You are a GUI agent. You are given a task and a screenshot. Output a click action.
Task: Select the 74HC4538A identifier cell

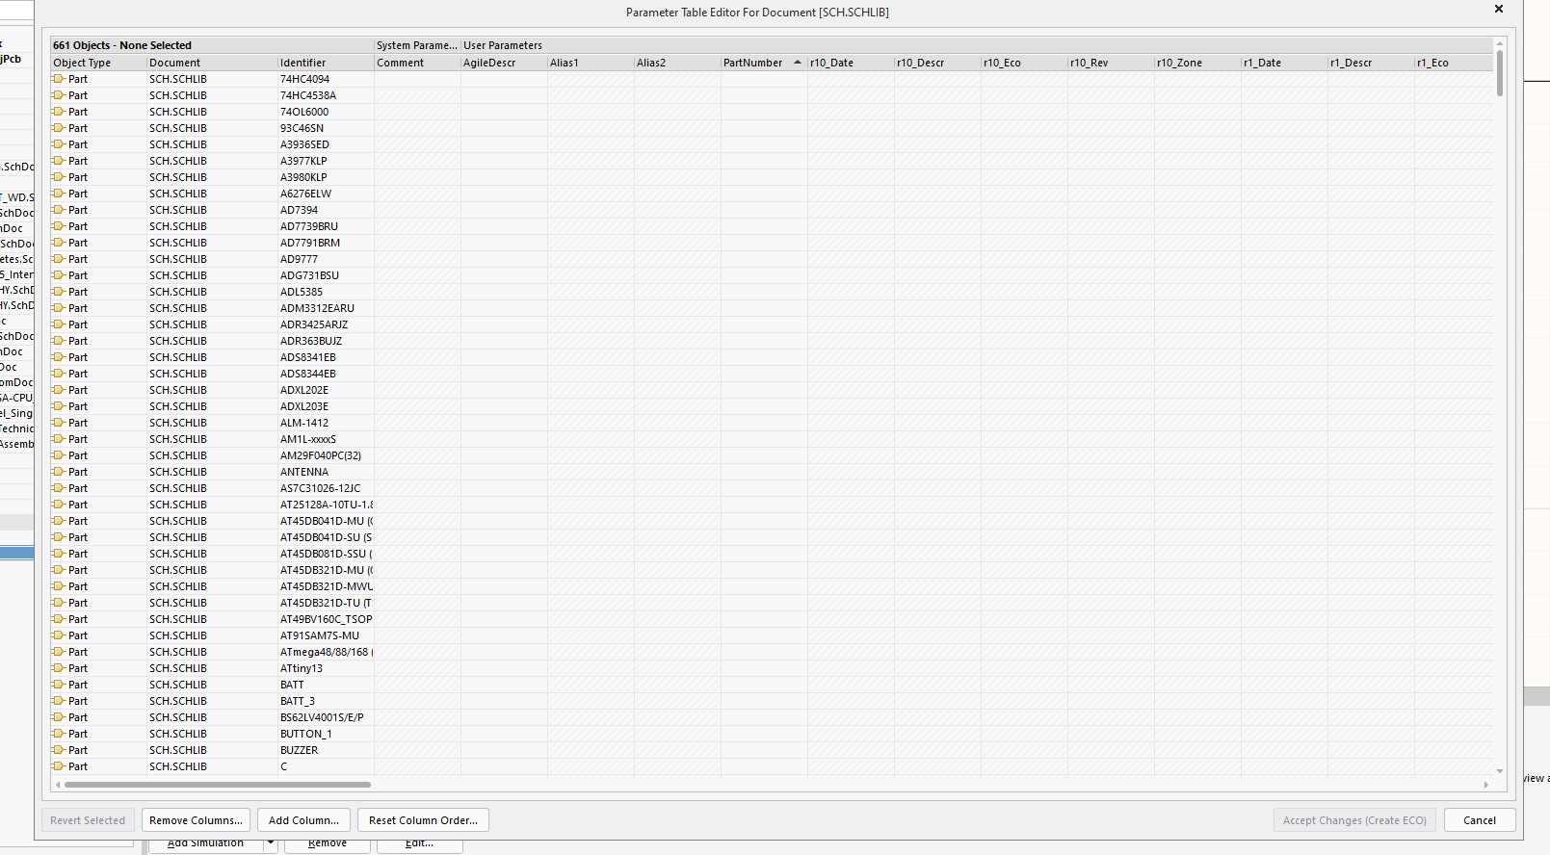326,95
